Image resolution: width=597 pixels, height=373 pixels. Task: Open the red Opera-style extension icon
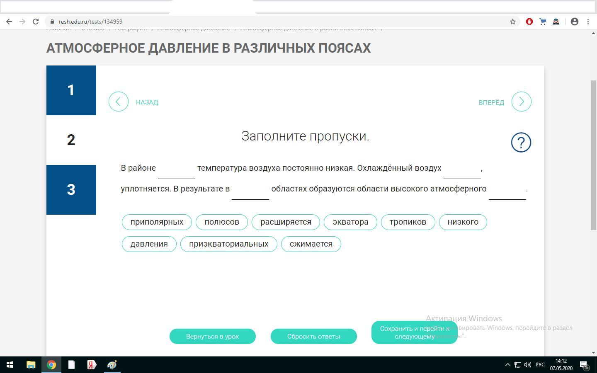coord(529,22)
